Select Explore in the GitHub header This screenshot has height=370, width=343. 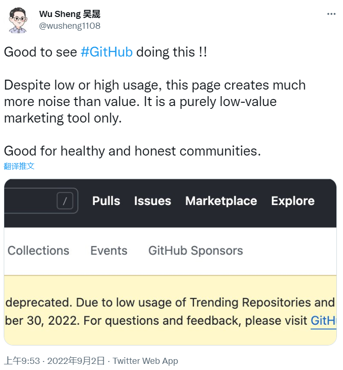293,201
